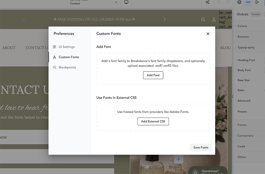Expand the Colors section in Globals
Screen dimensions: 265x174
[x=242, y=26]
